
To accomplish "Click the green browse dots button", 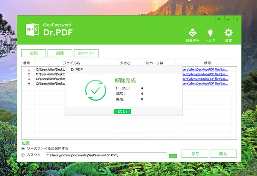I will (173, 156).
